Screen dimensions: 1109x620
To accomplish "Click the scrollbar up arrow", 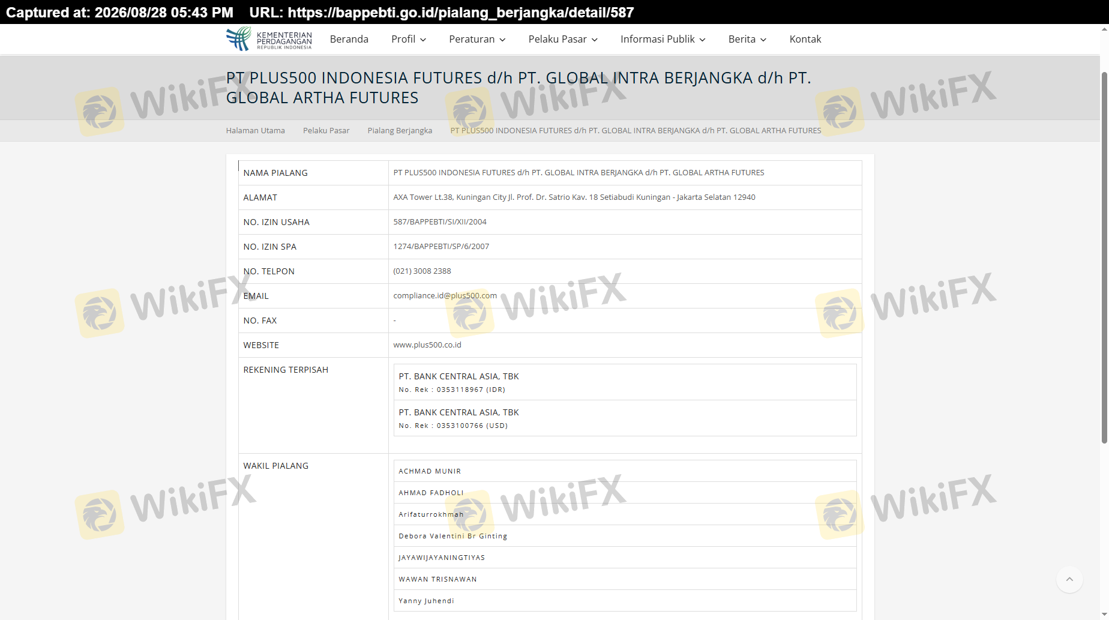I will point(1104,29).
